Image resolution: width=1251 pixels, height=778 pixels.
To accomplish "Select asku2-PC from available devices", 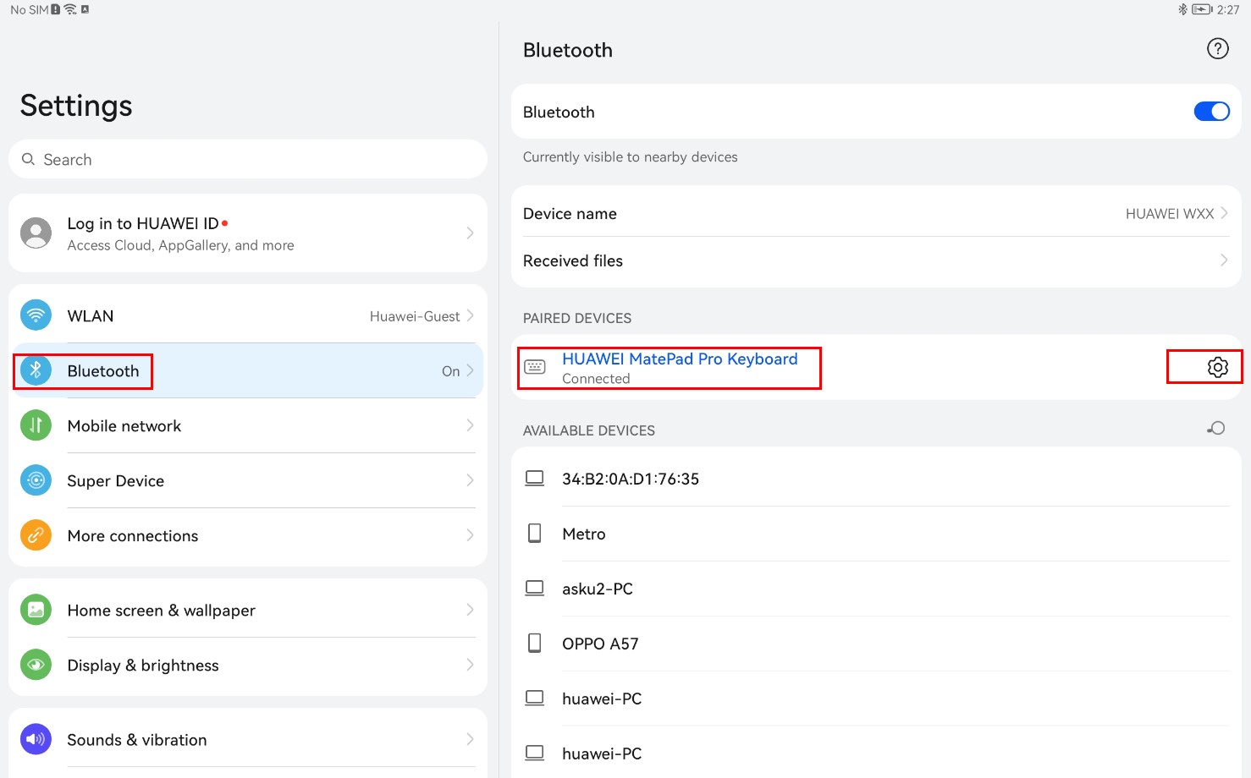I will (876, 589).
